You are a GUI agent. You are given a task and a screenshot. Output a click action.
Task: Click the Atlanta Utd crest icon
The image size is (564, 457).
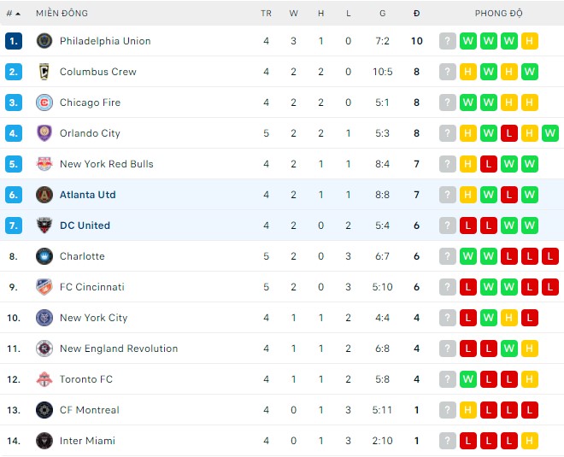click(44, 195)
